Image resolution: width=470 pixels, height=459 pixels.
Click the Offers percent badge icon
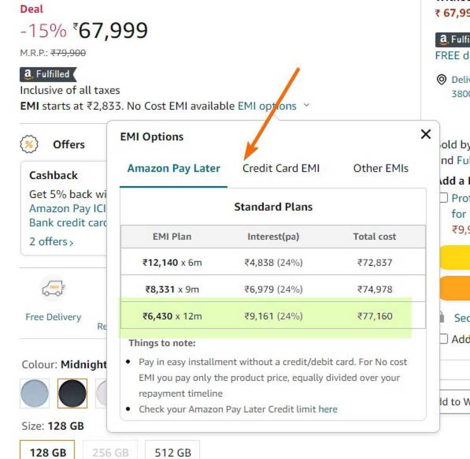29,144
